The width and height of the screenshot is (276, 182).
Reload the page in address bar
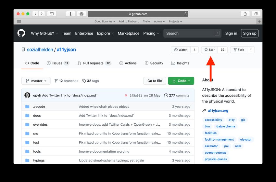[185, 14]
